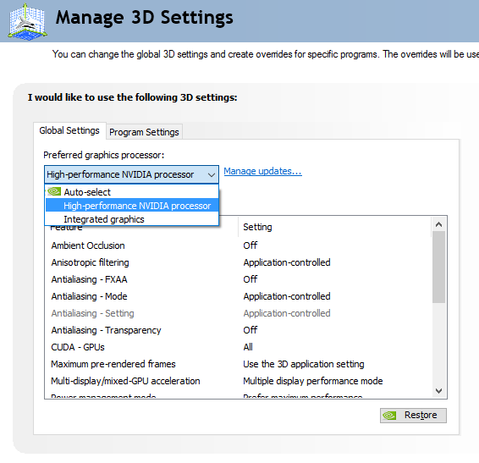Image resolution: width=479 pixels, height=463 pixels.
Task: Switch to the Program Settings tab
Action: click(x=144, y=132)
